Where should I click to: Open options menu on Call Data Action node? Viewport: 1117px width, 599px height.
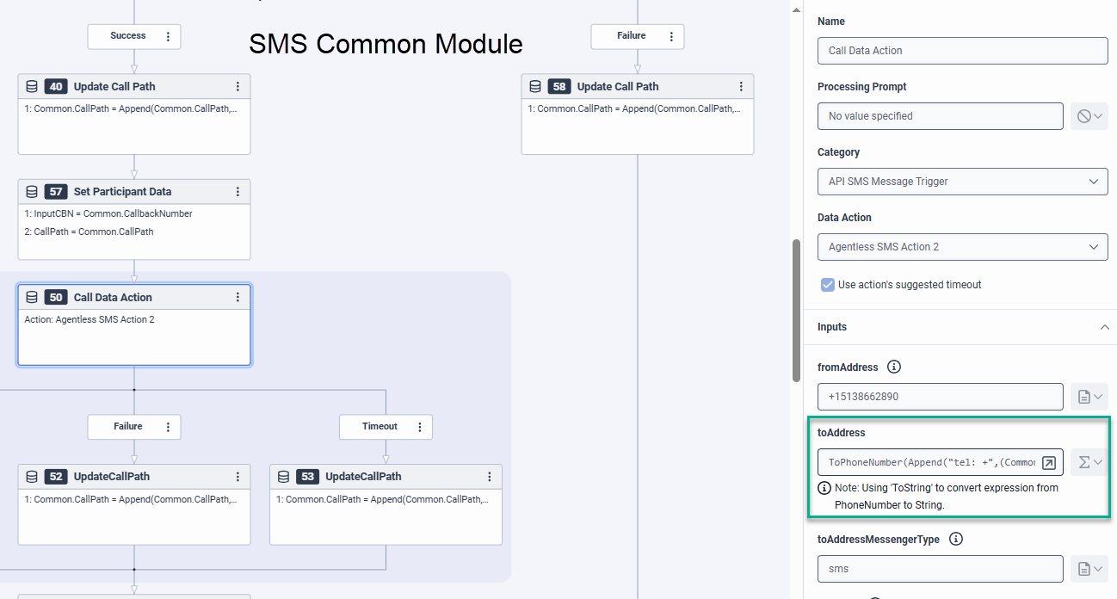238,298
